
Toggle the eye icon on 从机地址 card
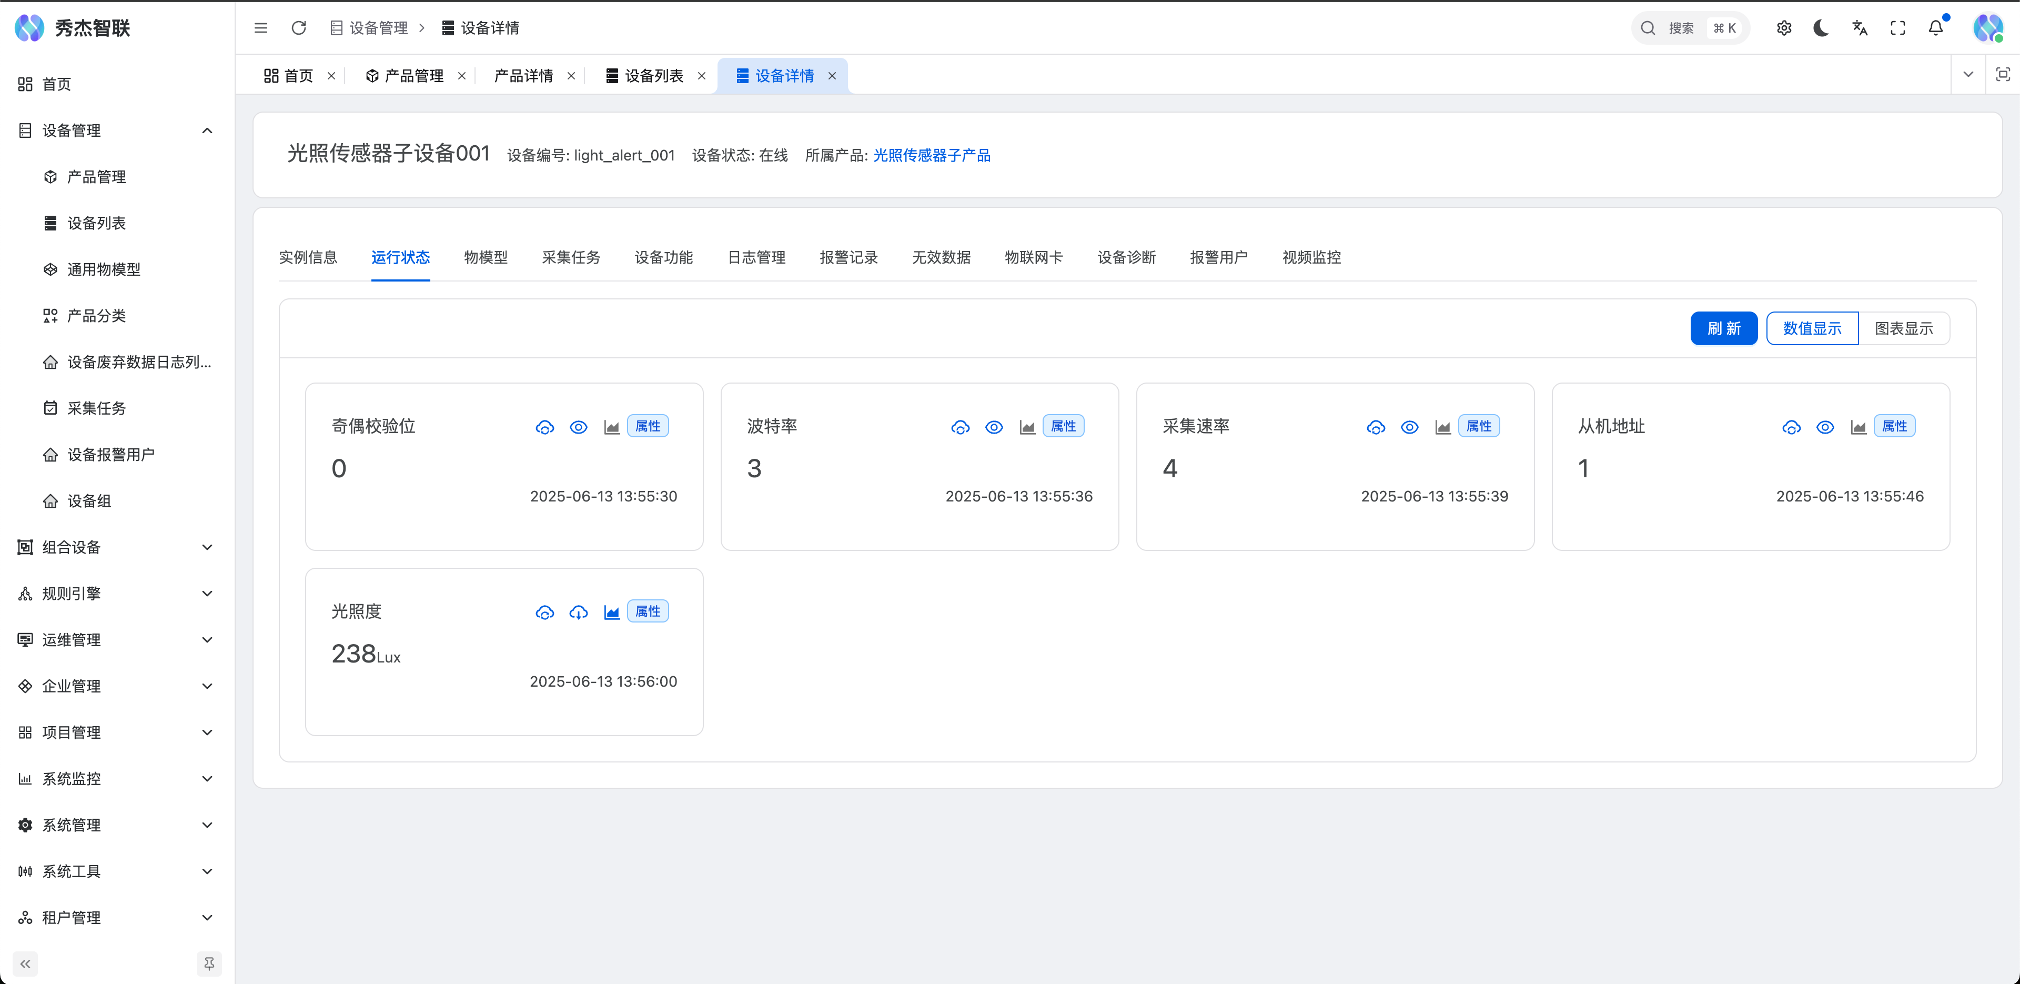(x=1825, y=427)
